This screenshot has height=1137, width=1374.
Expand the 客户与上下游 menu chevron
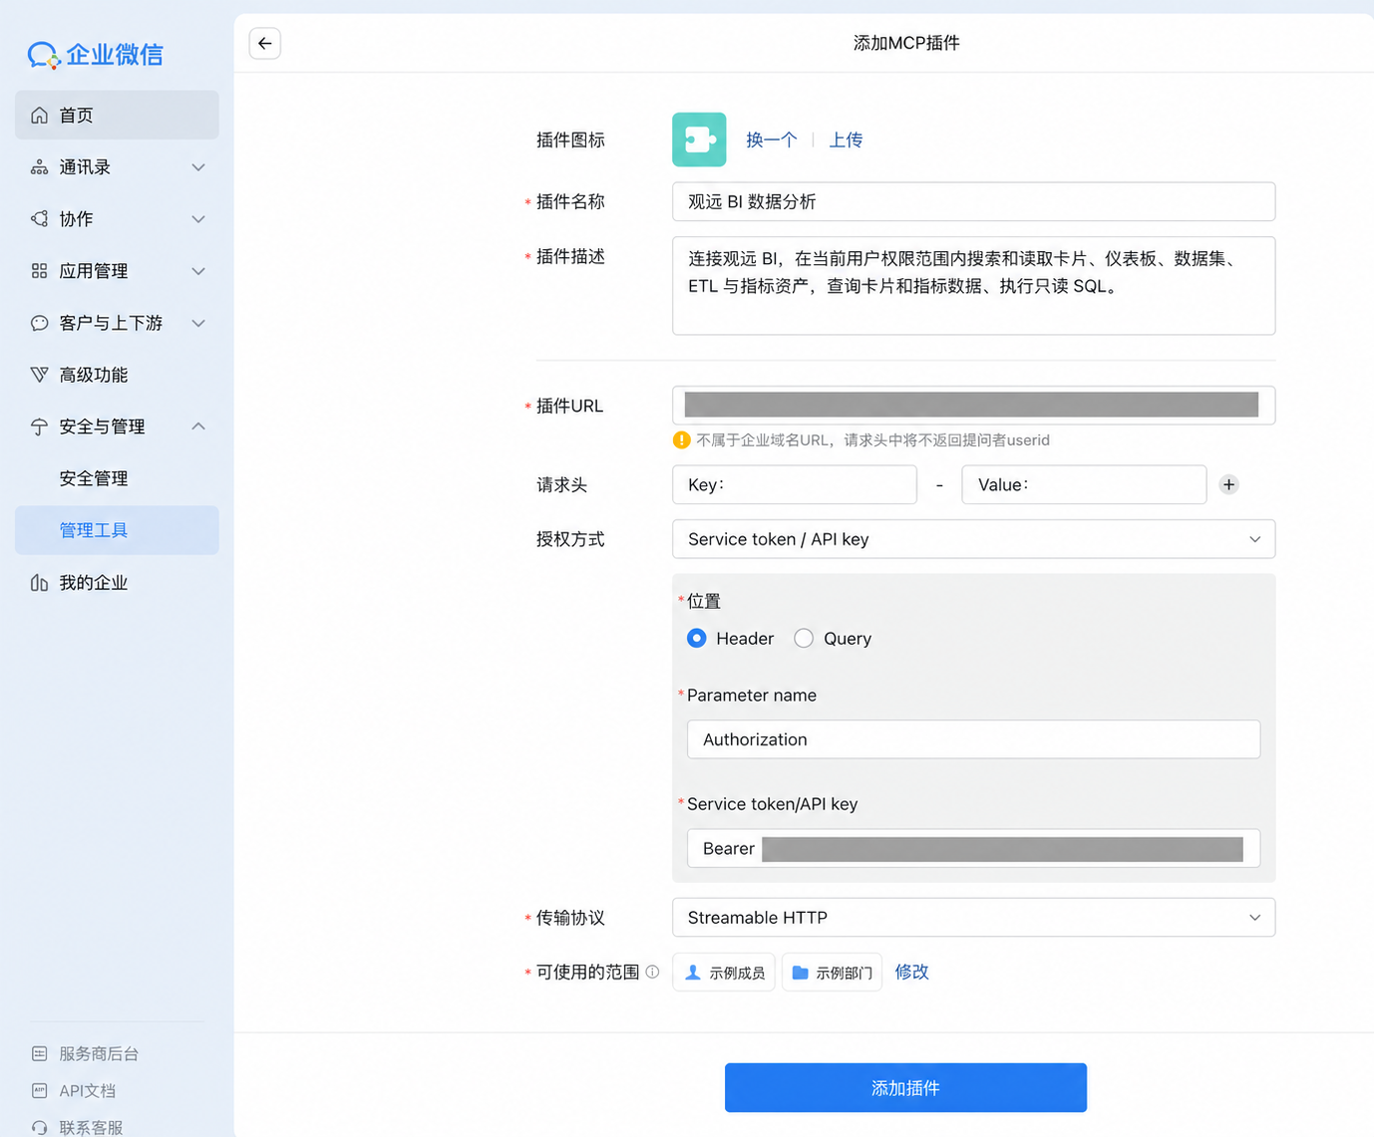click(198, 323)
